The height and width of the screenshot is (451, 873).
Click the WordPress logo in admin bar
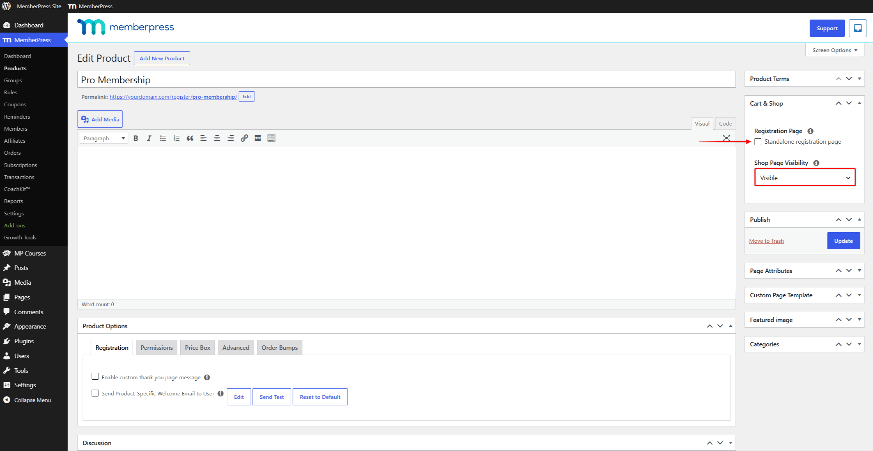point(7,6)
